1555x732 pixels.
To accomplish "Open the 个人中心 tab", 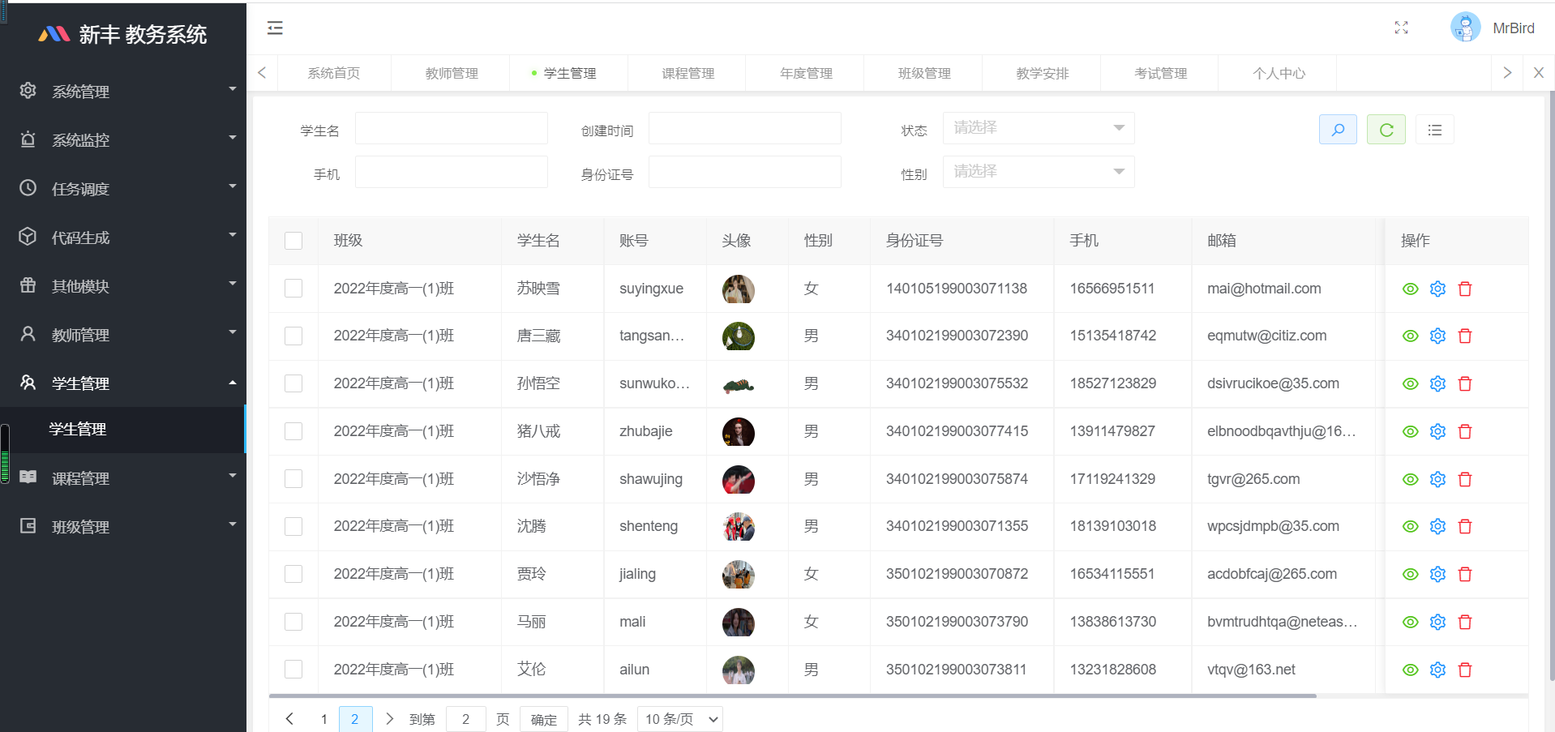I will point(1279,74).
